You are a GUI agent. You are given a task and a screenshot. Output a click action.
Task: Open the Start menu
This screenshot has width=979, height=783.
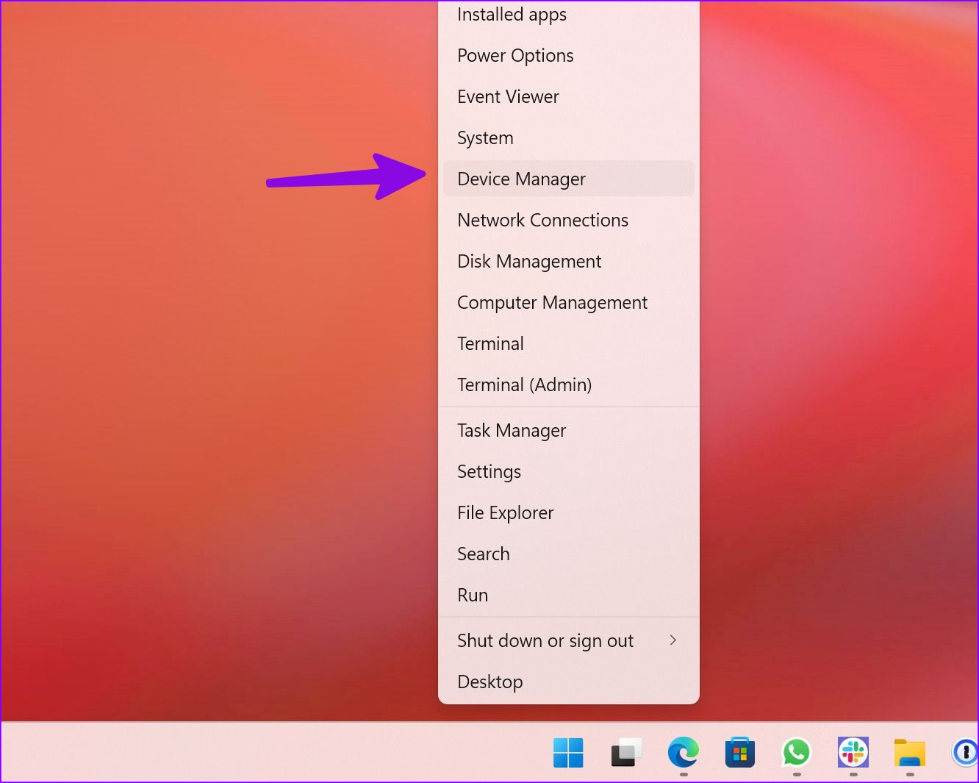pyautogui.click(x=568, y=752)
